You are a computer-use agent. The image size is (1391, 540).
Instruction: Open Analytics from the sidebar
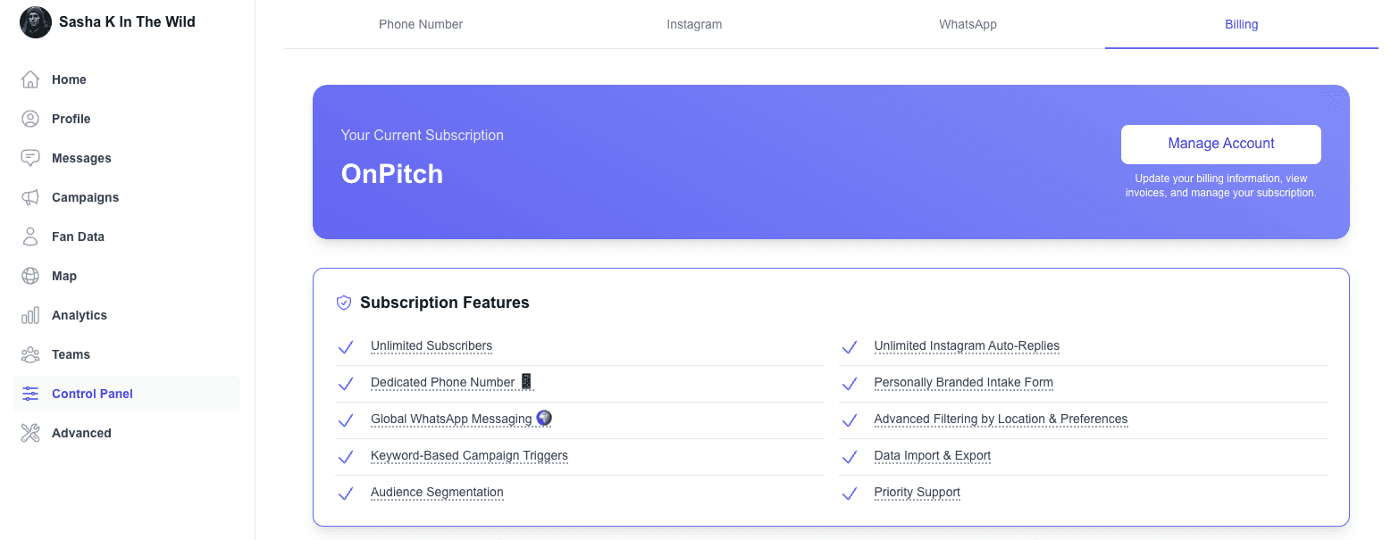click(79, 315)
